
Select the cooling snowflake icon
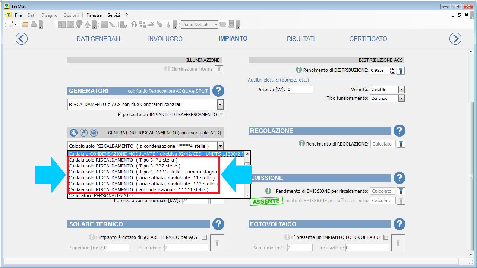pyautogui.click(x=94, y=133)
